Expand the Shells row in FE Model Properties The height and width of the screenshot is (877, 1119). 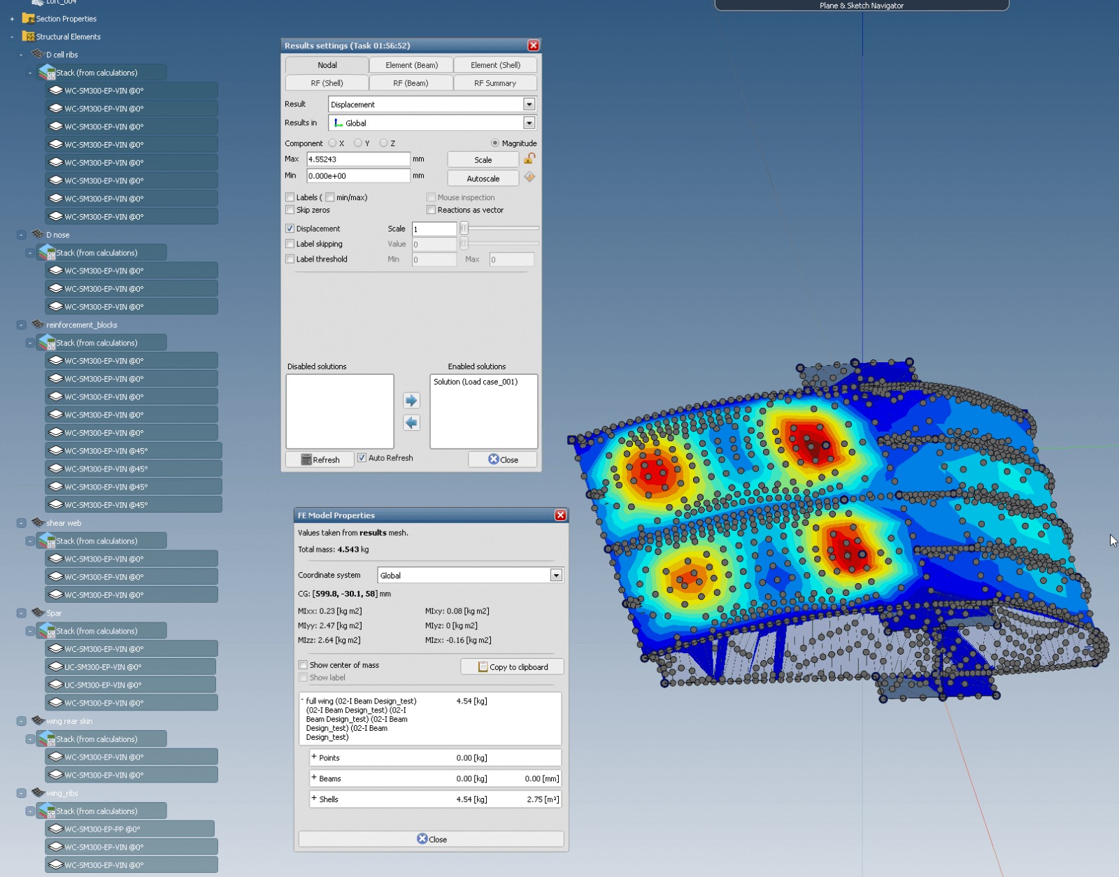point(314,799)
